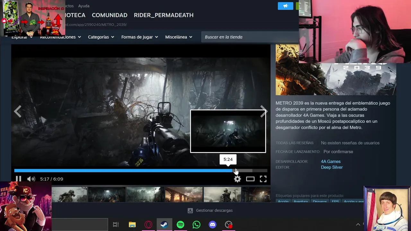Expand the Categorías dropdown
This screenshot has width=411, height=231.
(101, 37)
